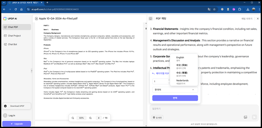The height and width of the screenshot is (128, 262).
Task: Click the page number stepper field showing 1
Action: click(x=161, y=81)
